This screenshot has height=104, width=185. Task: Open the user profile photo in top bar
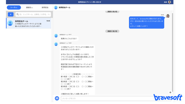[169, 2]
